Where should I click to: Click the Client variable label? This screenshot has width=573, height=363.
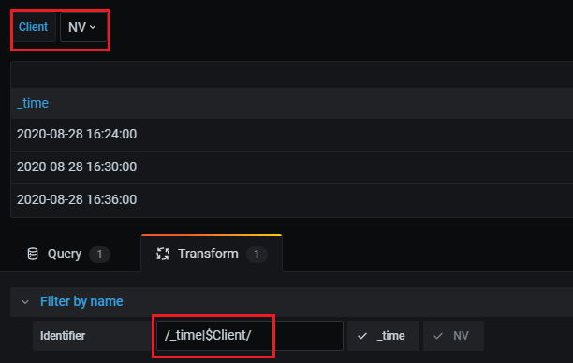[x=34, y=27]
